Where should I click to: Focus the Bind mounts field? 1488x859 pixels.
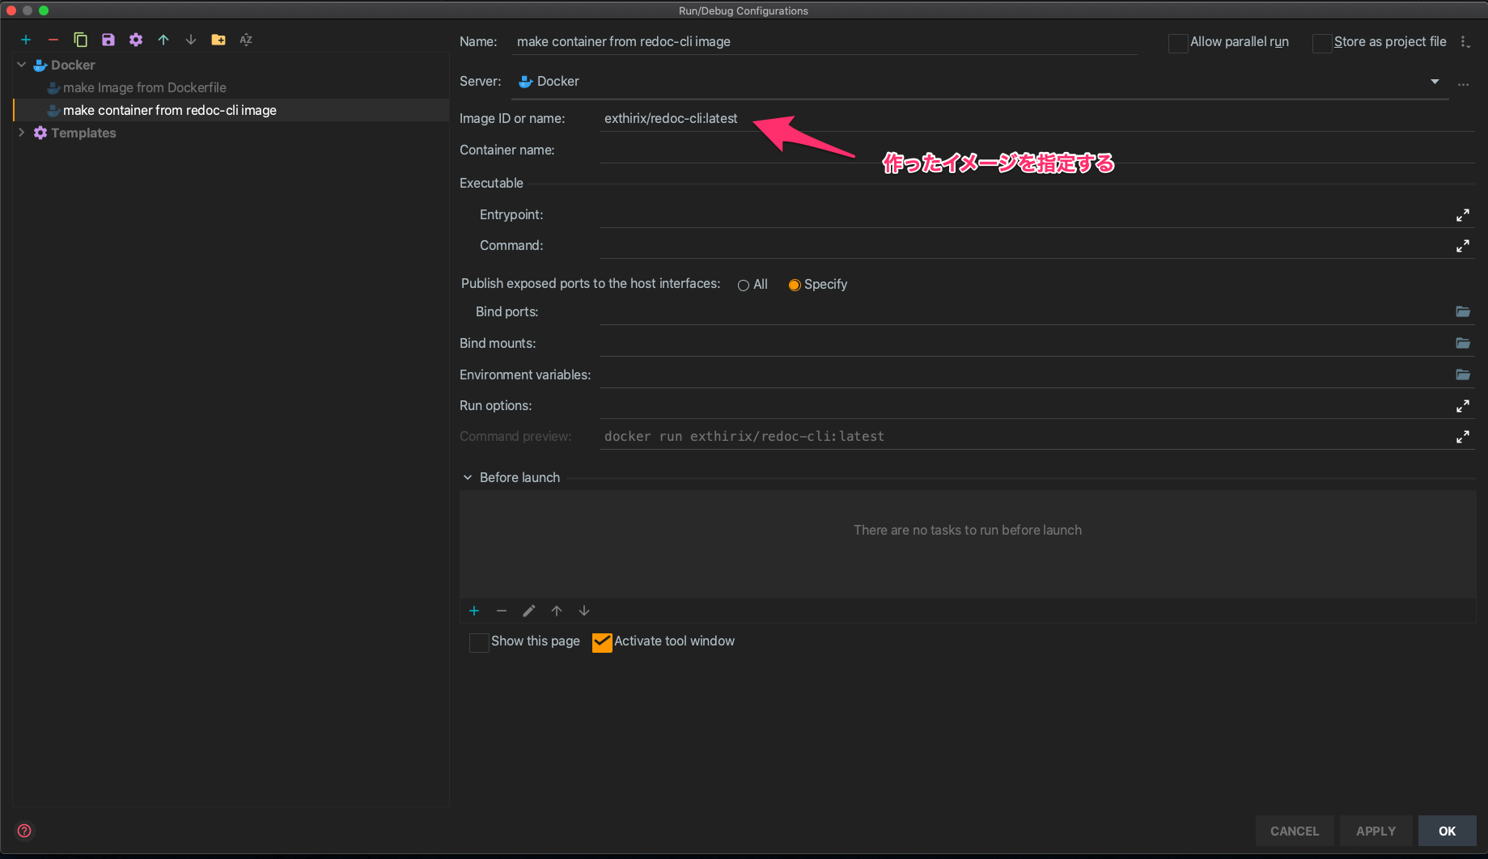(1026, 344)
